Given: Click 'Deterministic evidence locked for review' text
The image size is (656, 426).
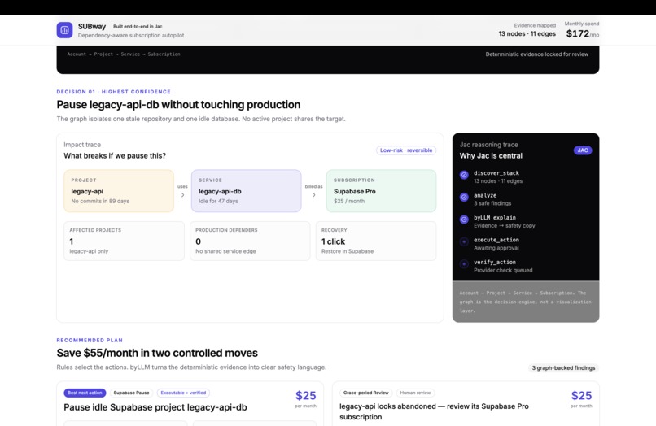Looking at the screenshot, I should 537,54.
